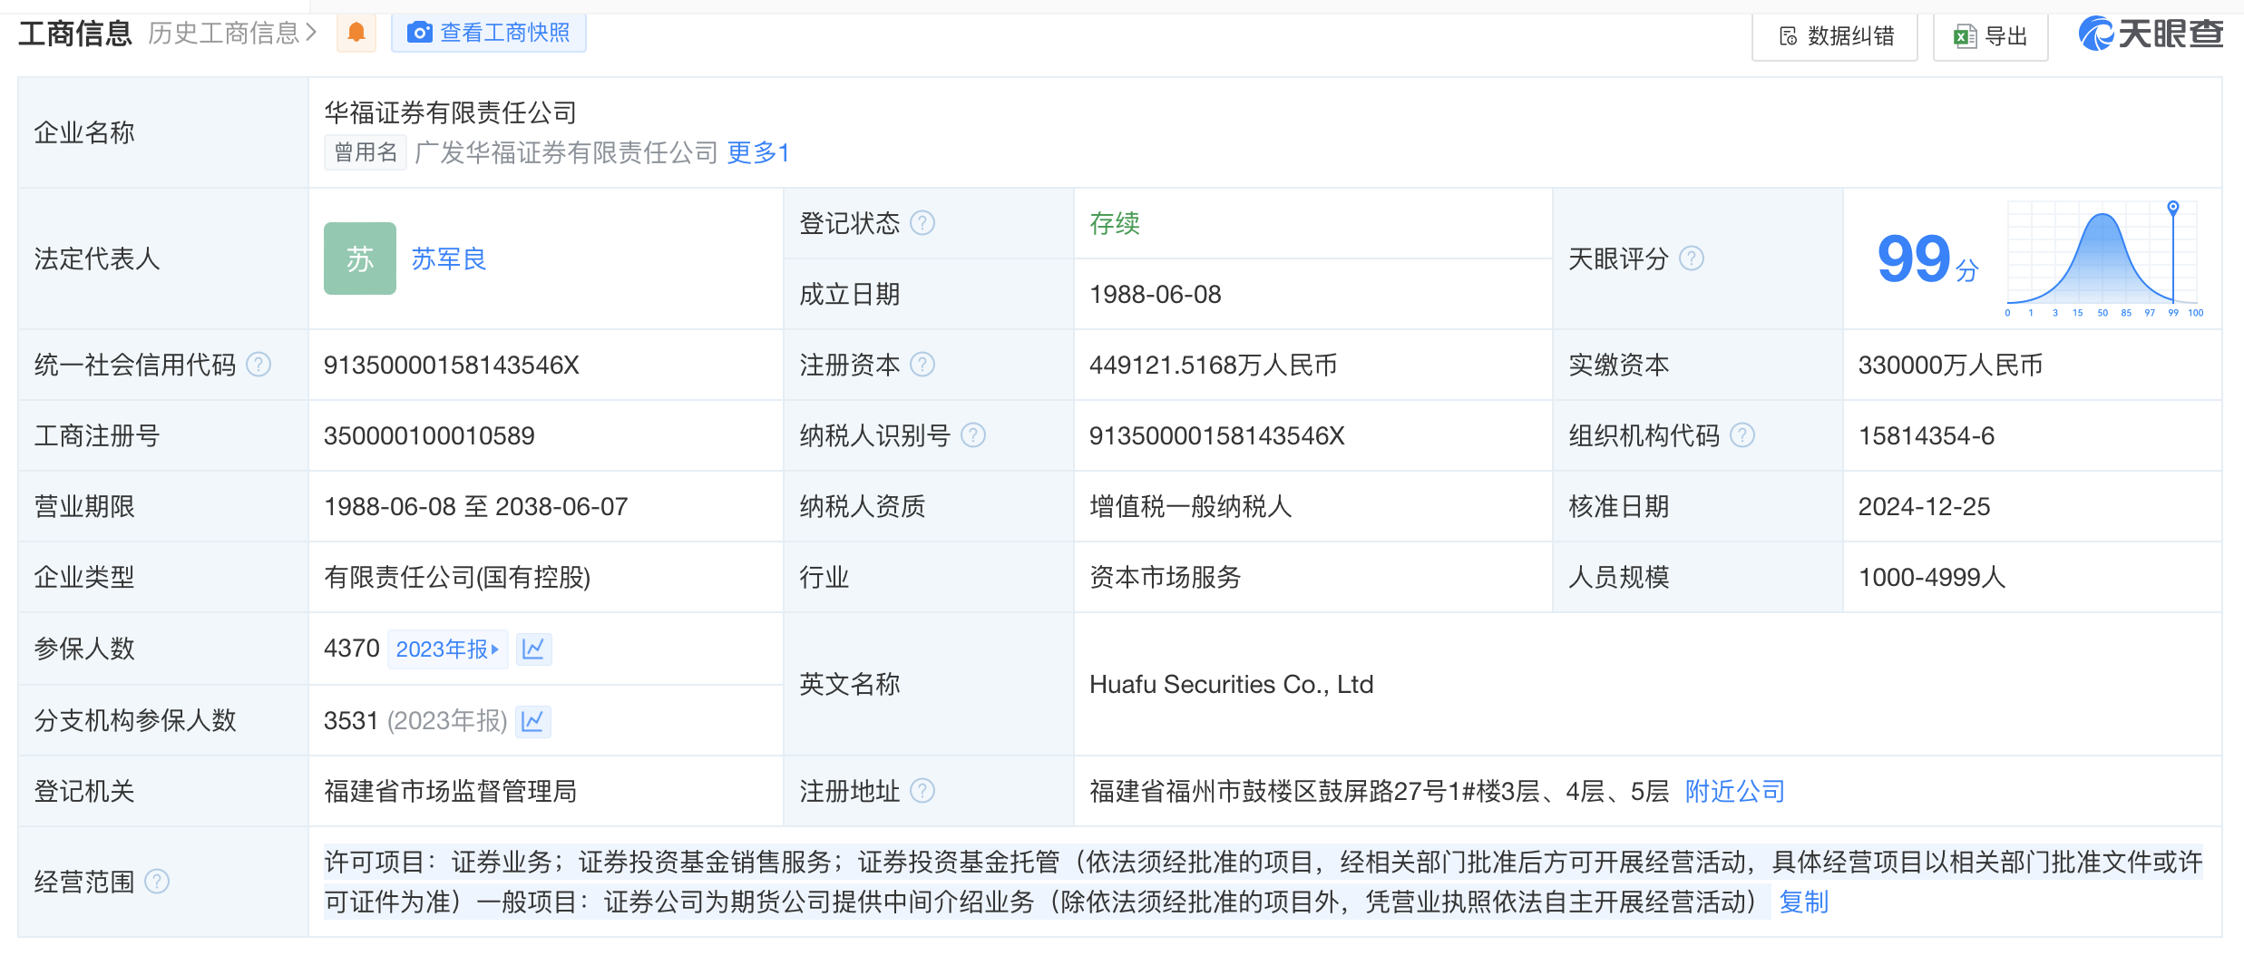The width and height of the screenshot is (2244, 956).
Task: Click help icon beside 纳税人识别号
Action: pyautogui.click(x=973, y=435)
